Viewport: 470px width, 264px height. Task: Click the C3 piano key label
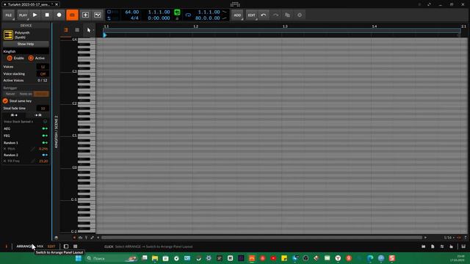pyautogui.click(x=74, y=72)
